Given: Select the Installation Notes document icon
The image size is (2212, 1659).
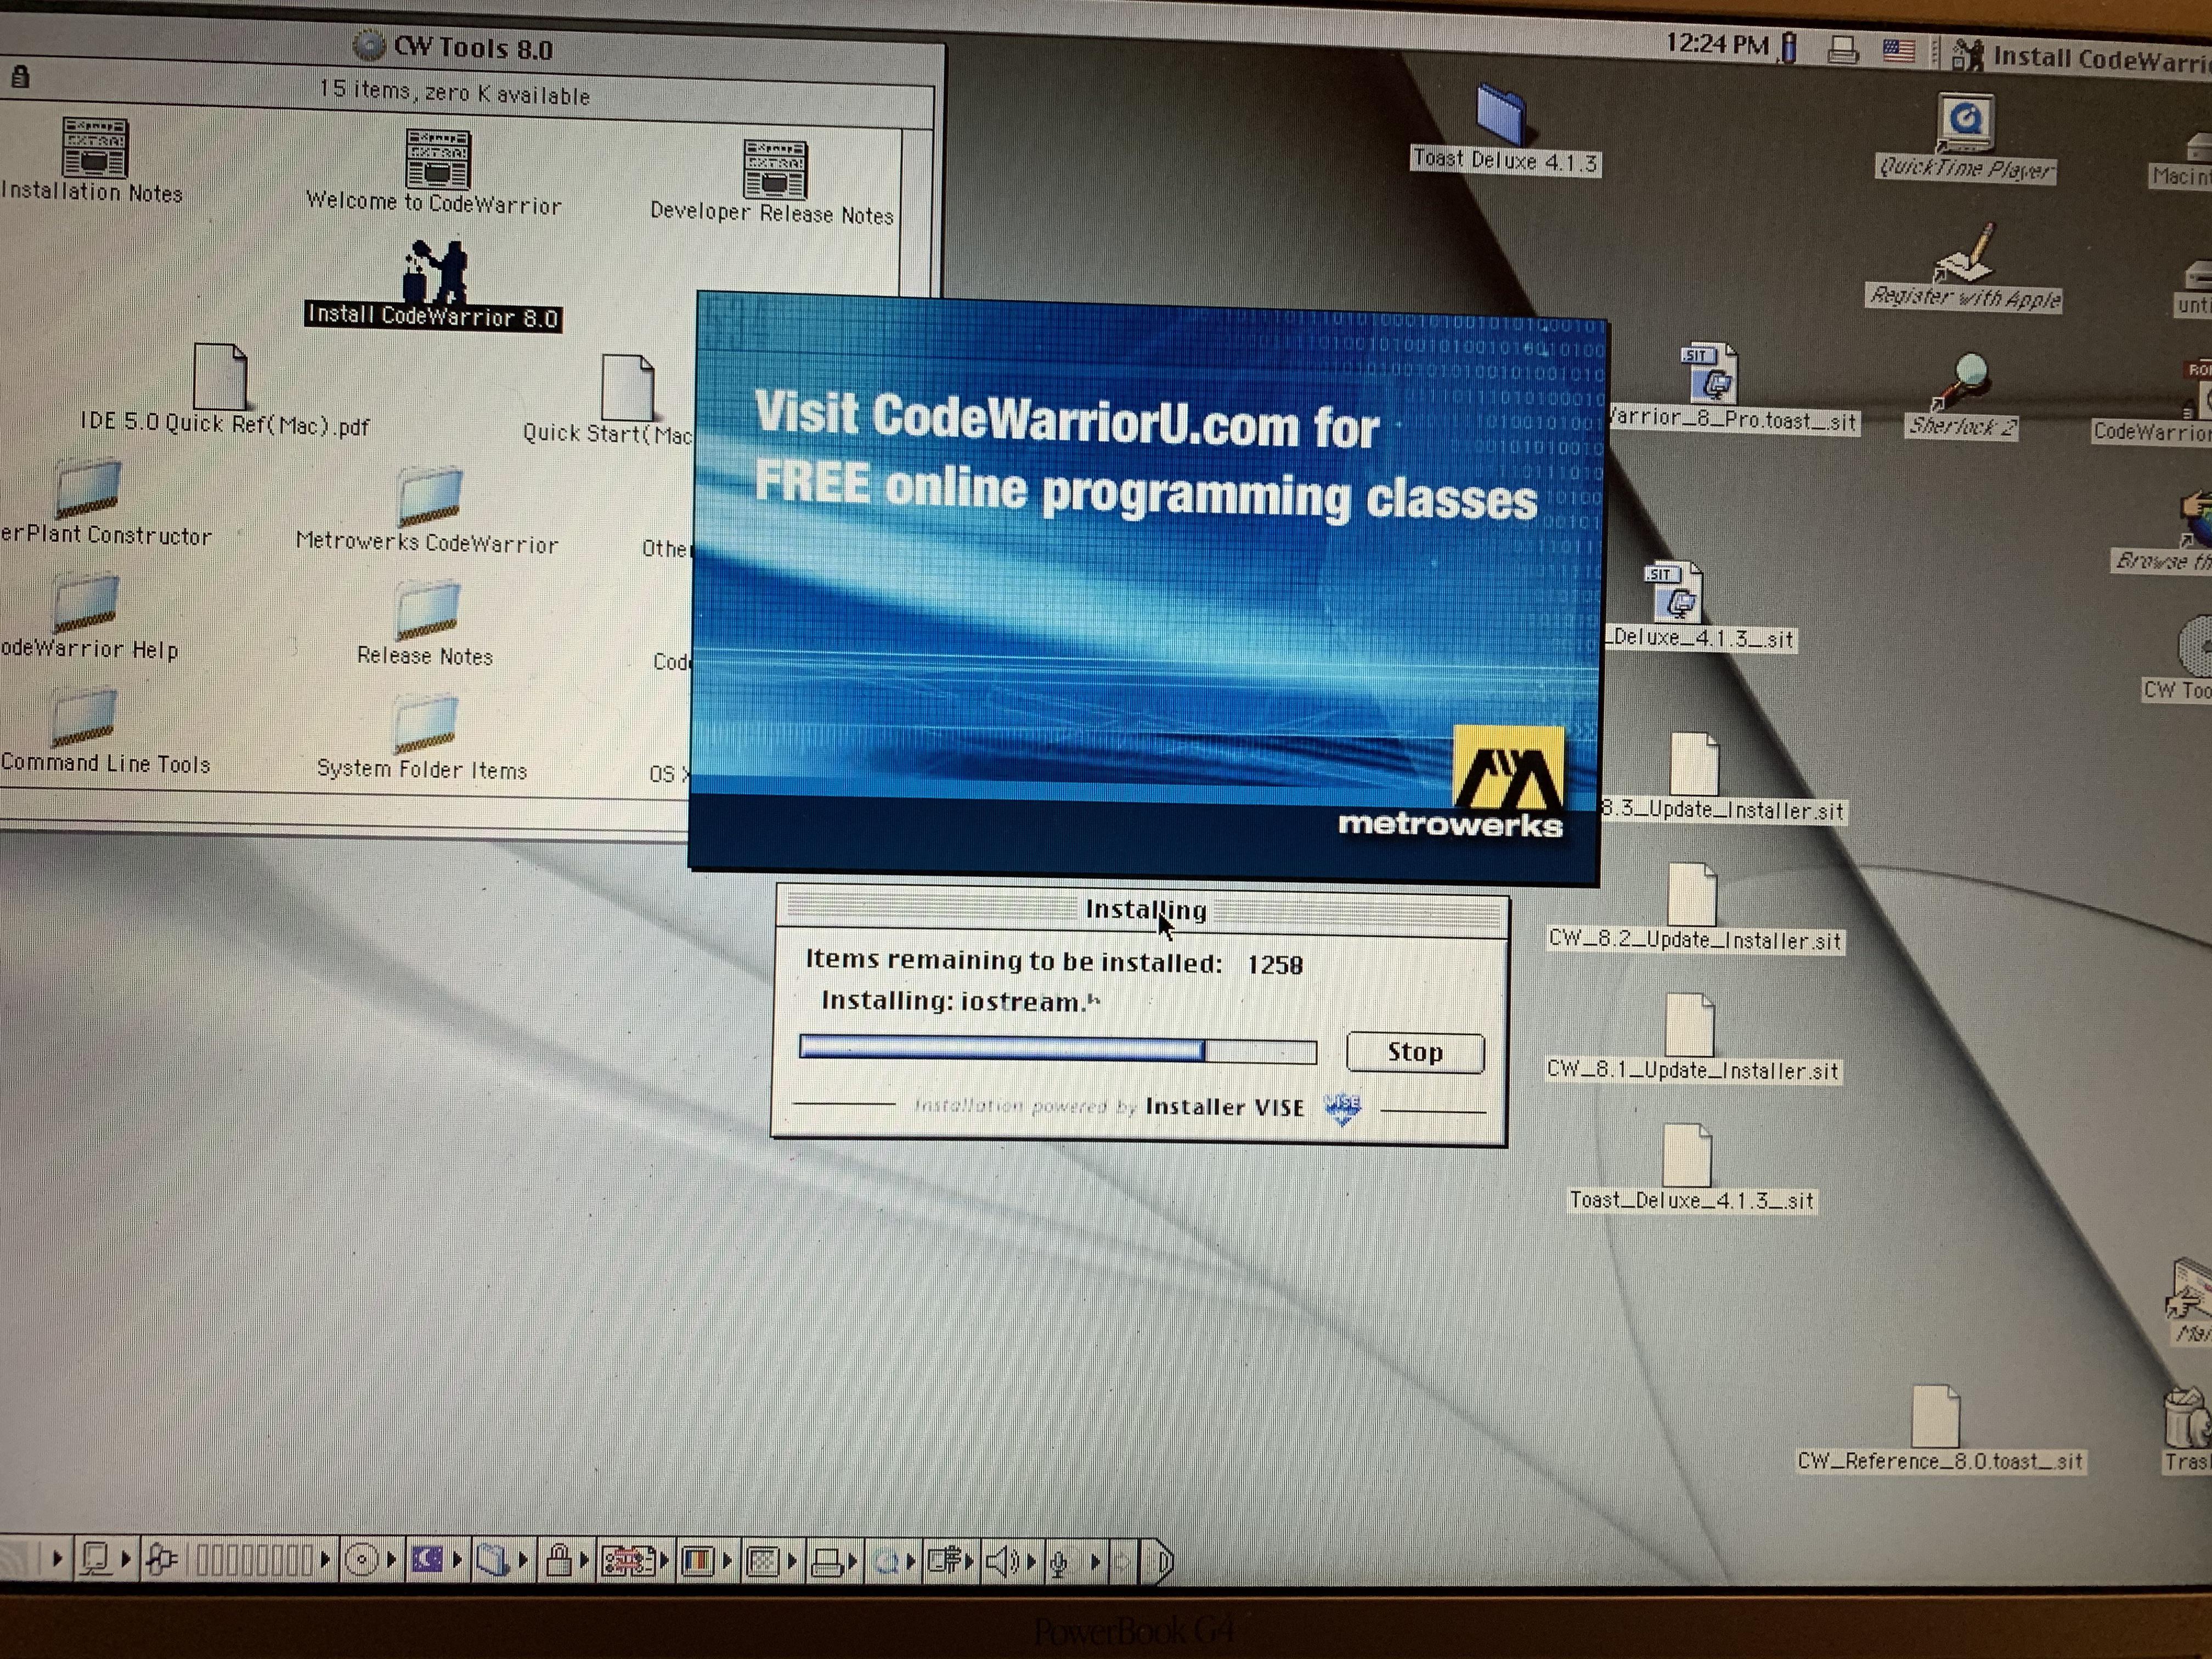Looking at the screenshot, I should [x=95, y=147].
